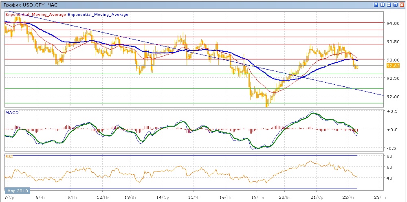The image size is (407, 202).
Task: Click the horizontal split layout icon
Action: click(x=389, y=4)
